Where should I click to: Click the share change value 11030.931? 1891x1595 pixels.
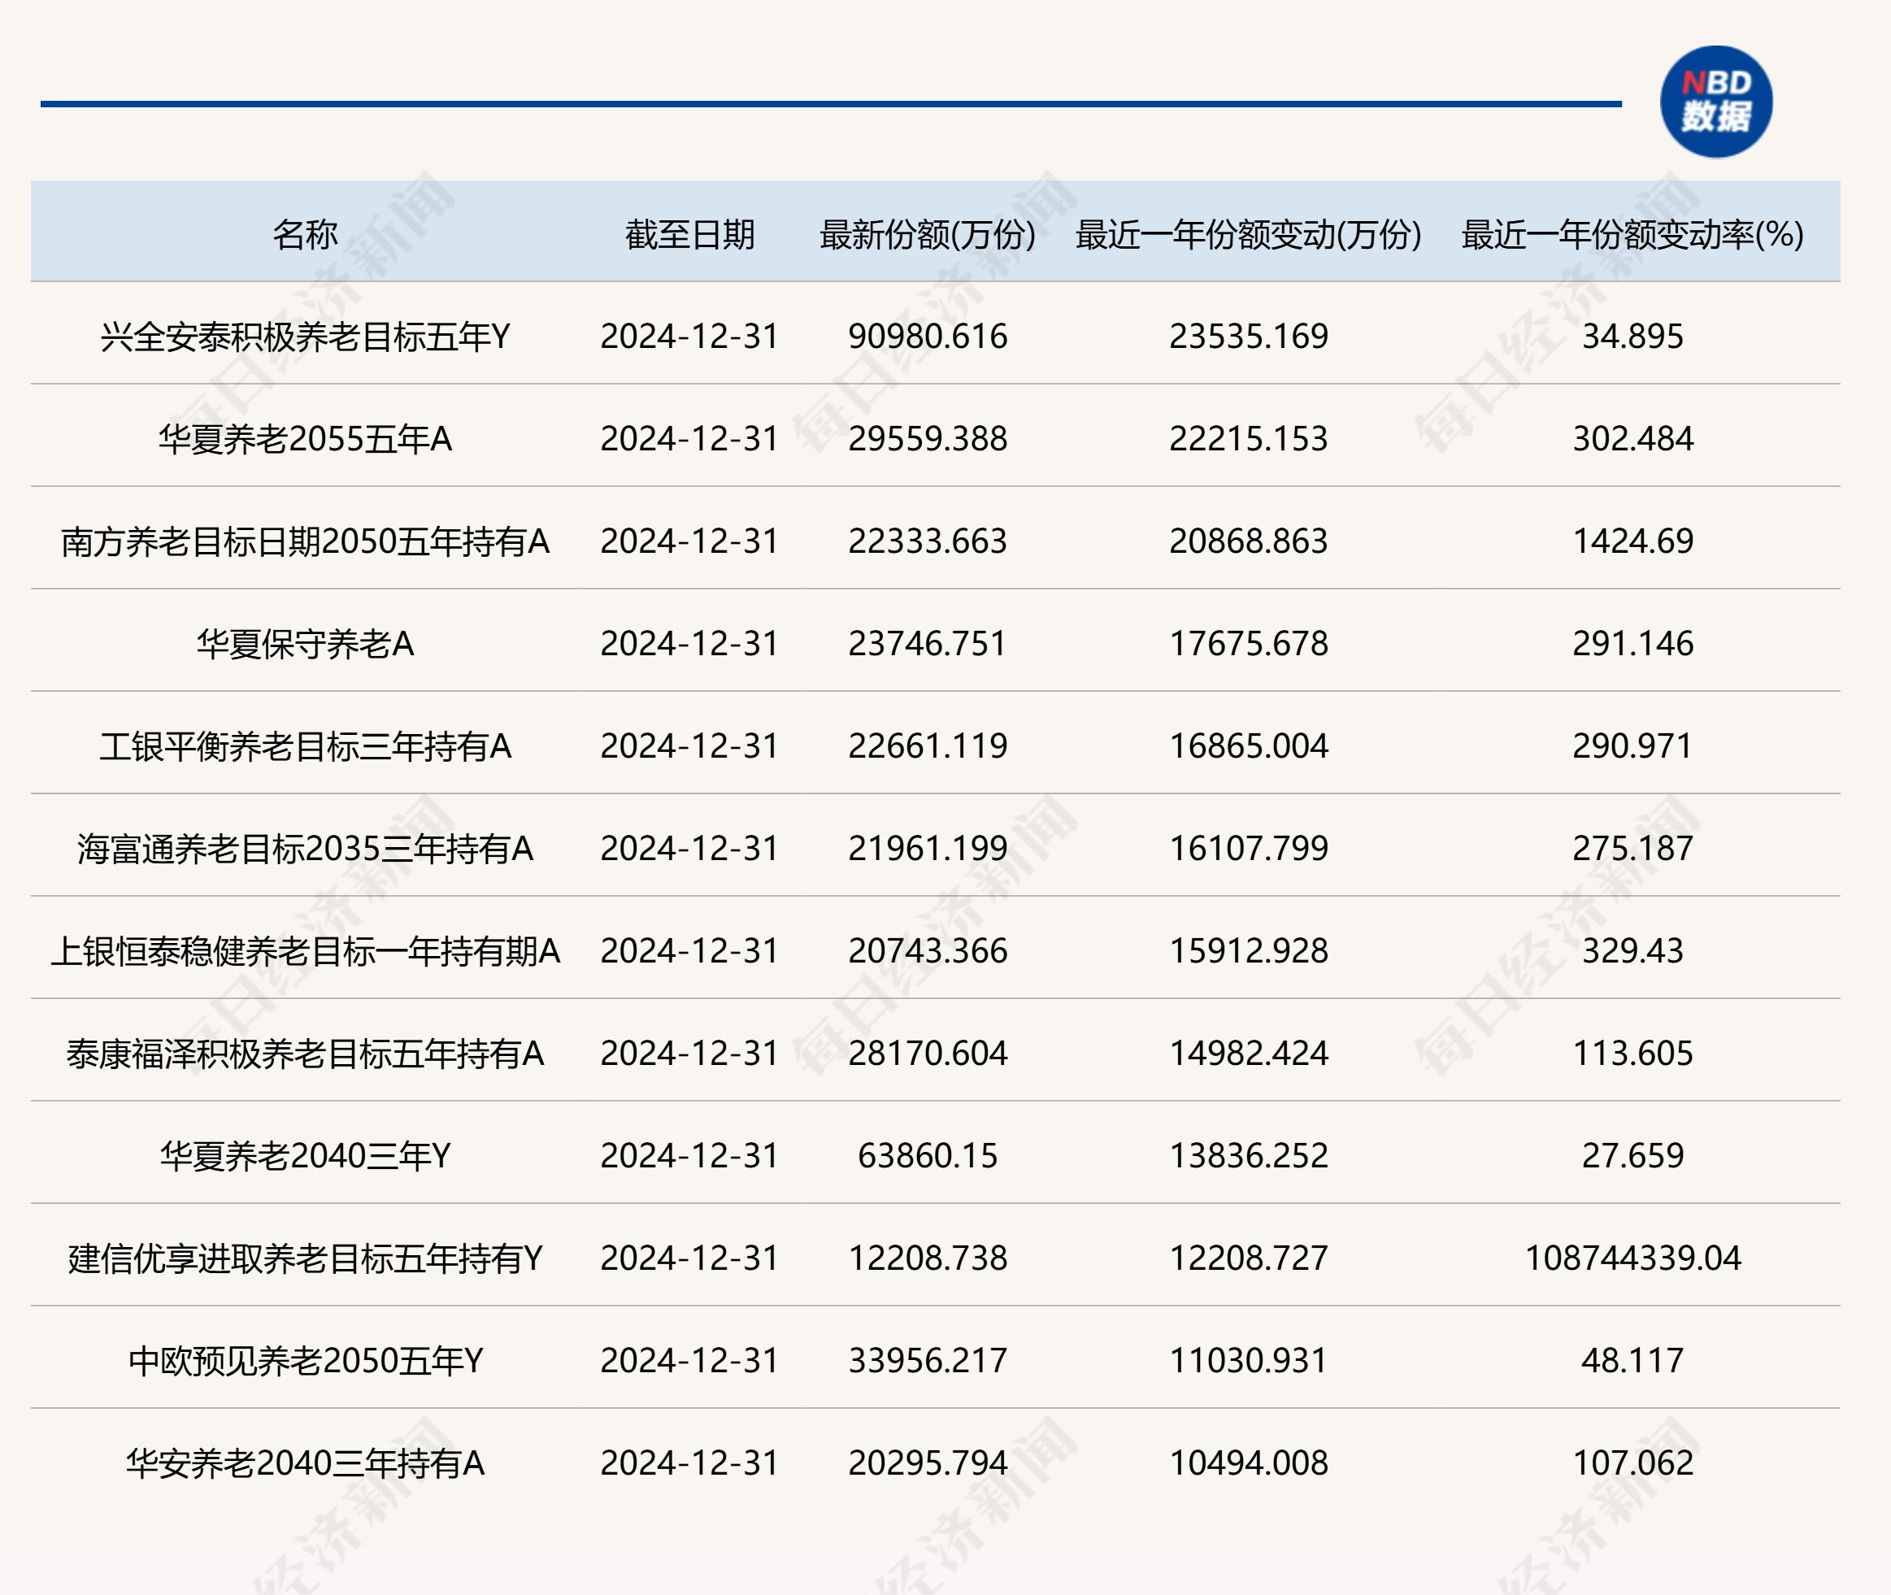(1249, 1361)
